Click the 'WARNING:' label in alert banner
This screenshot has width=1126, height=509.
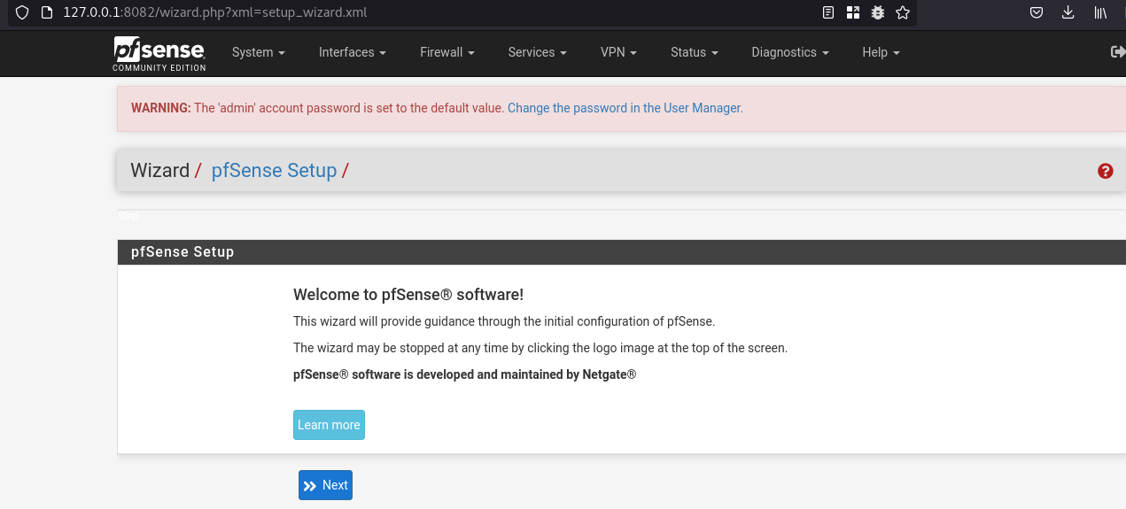click(x=160, y=108)
